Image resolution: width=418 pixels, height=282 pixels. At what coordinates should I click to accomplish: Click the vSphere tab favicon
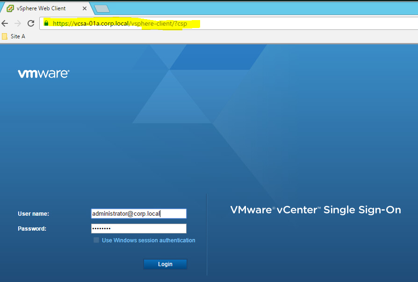coord(10,8)
